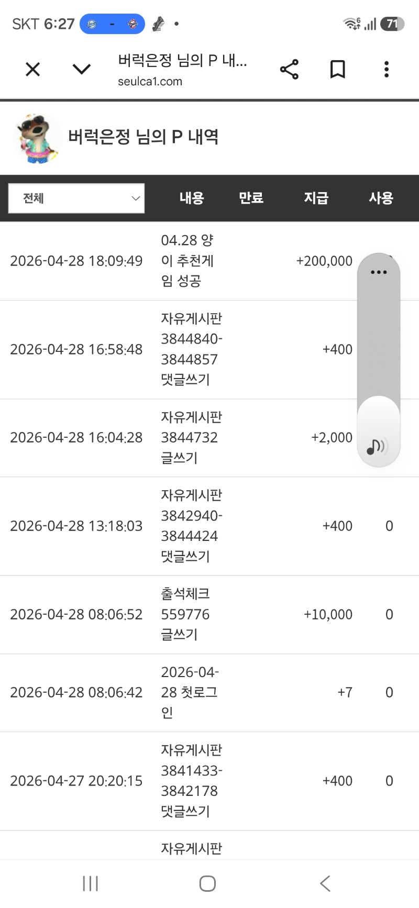The height and width of the screenshot is (908, 419).
Task: Tap the media volume note icon
Action: point(377,447)
